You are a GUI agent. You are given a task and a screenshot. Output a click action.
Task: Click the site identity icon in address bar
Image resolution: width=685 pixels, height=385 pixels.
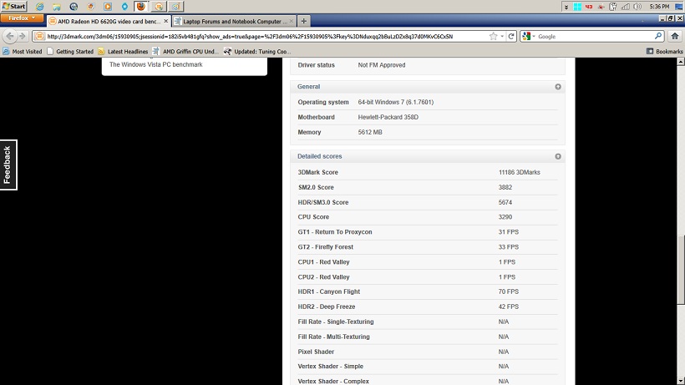39,36
